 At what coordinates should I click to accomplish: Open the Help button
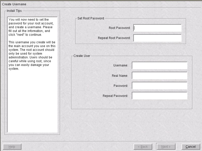coord(12,147)
